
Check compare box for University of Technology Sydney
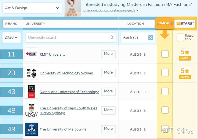[165, 73]
